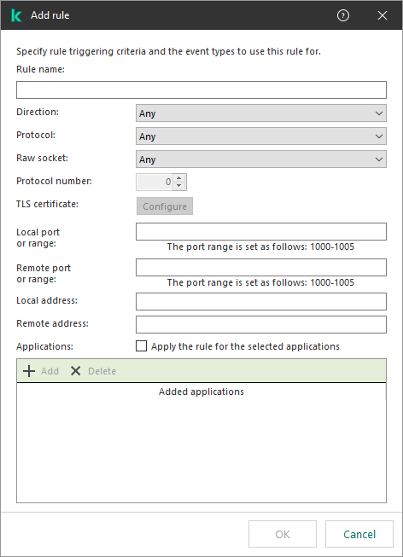
Task: Increase protocol number with up arrow
Action: (179, 178)
